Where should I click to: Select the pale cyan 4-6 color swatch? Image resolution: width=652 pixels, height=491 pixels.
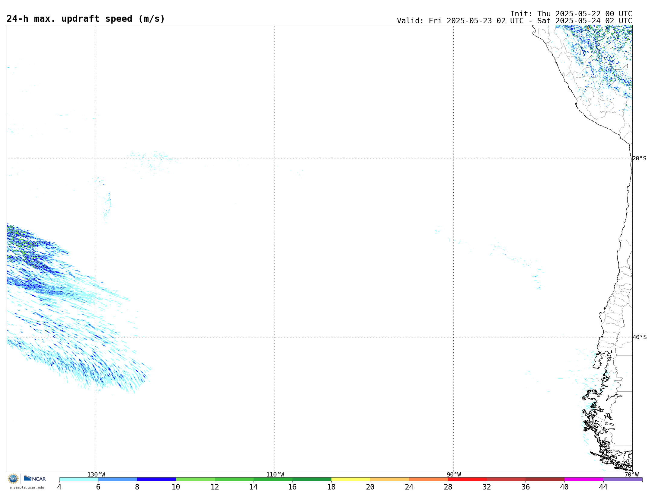pos(79,480)
